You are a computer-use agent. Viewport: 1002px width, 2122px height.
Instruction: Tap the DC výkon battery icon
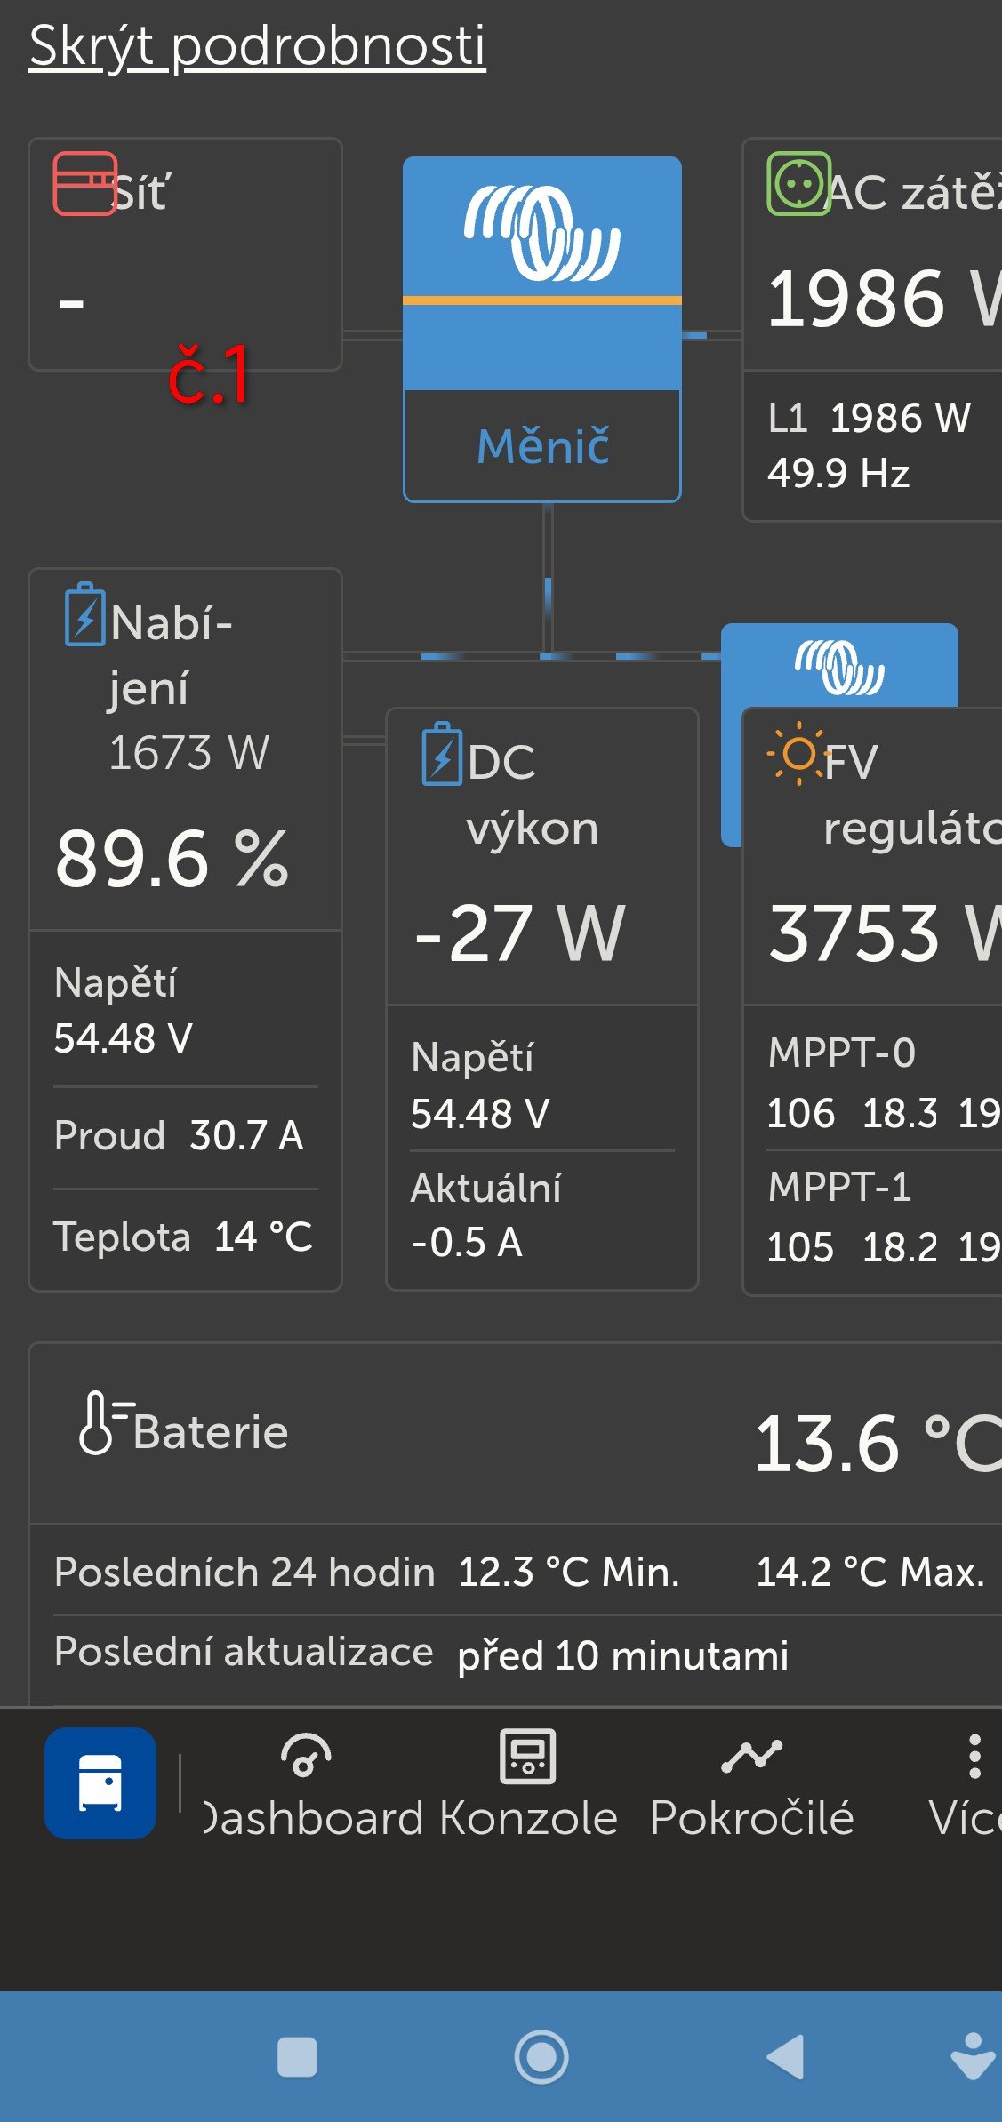[442, 754]
